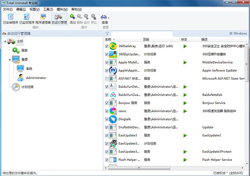250x176 pixels.
Task: Click the Flash Helper service icon
Action: click(x=113, y=160)
